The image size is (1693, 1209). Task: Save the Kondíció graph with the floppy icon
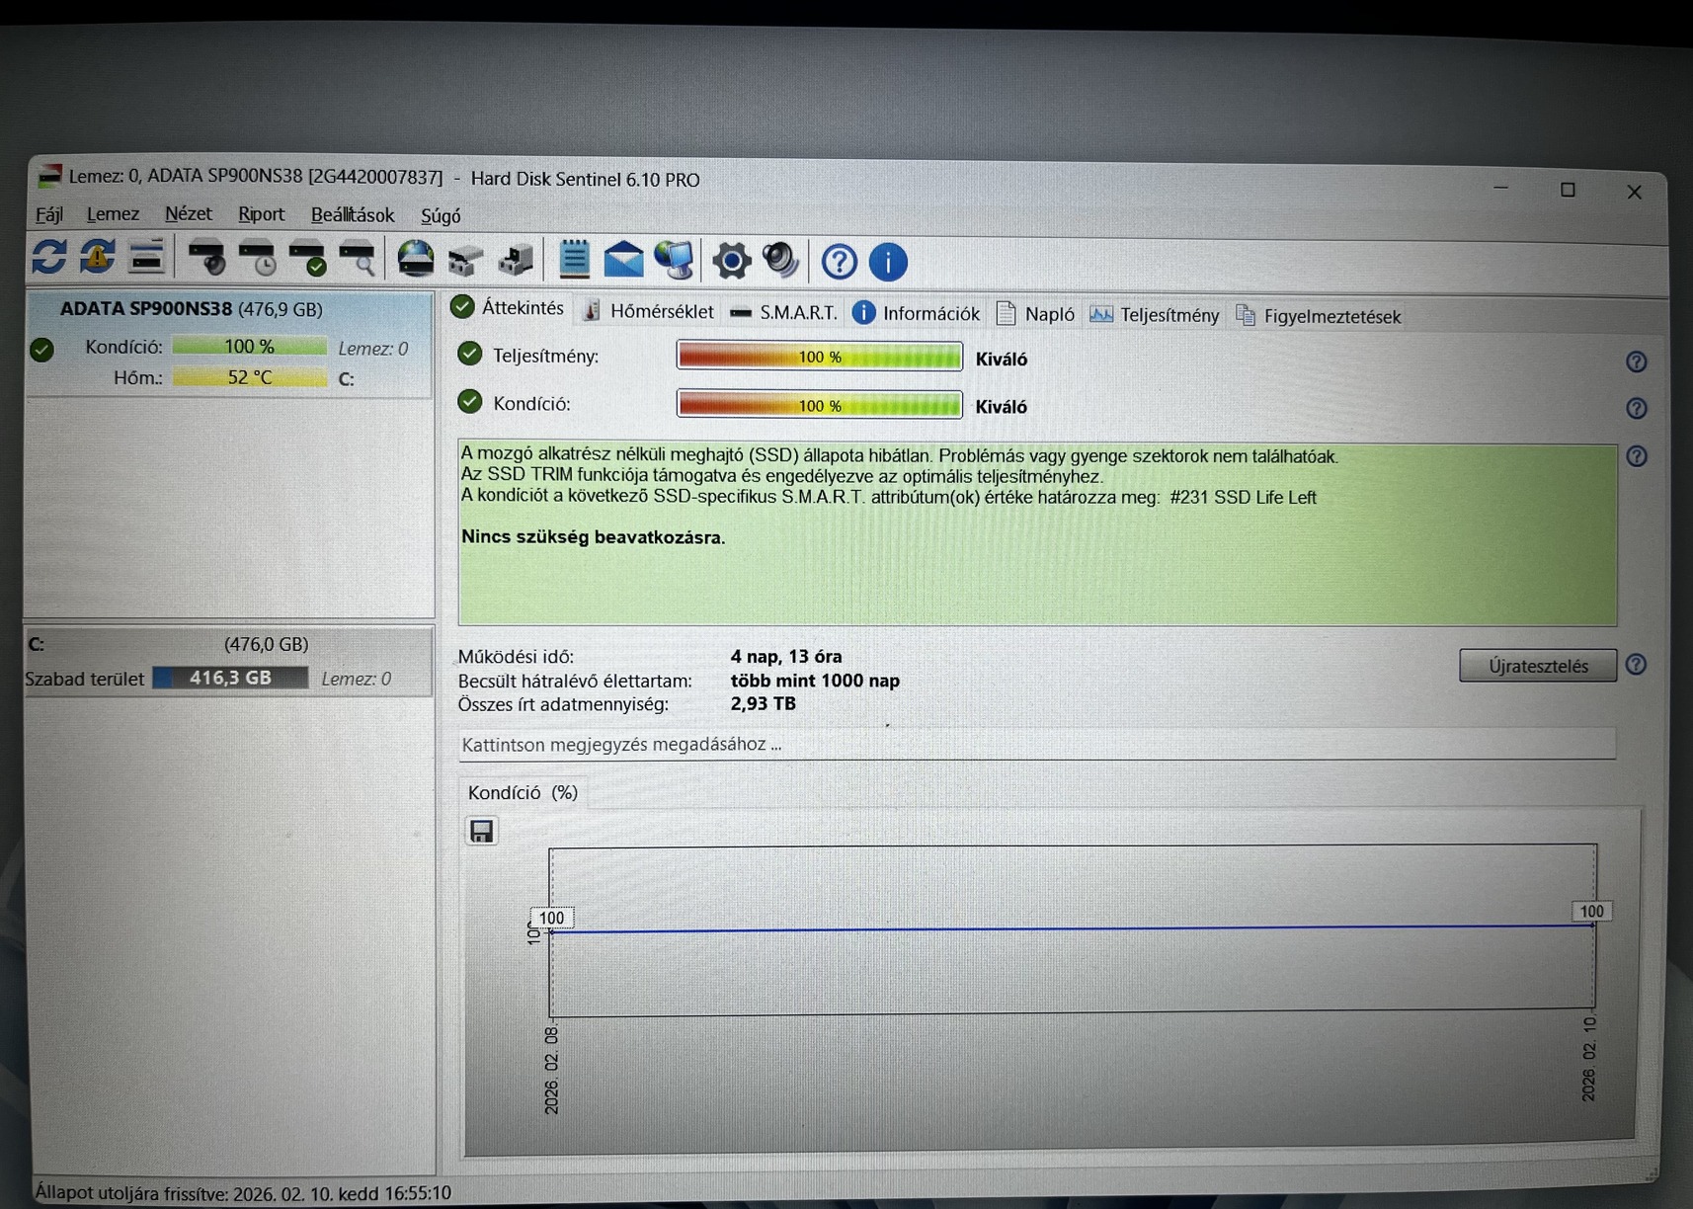point(481,832)
